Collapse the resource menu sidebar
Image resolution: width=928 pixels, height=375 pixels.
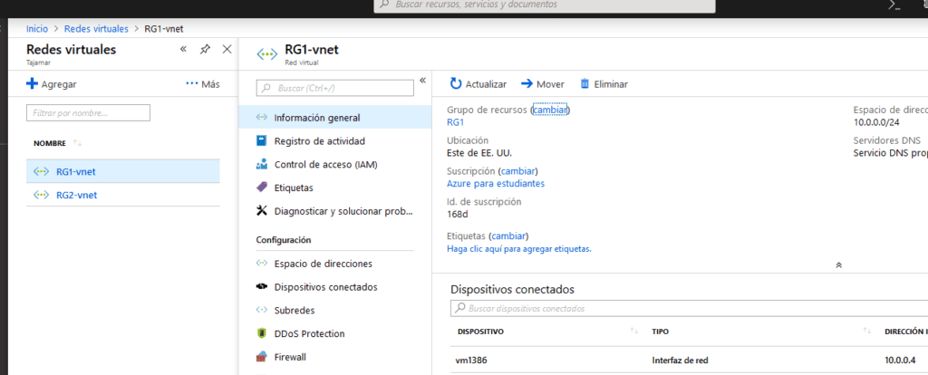coord(422,81)
